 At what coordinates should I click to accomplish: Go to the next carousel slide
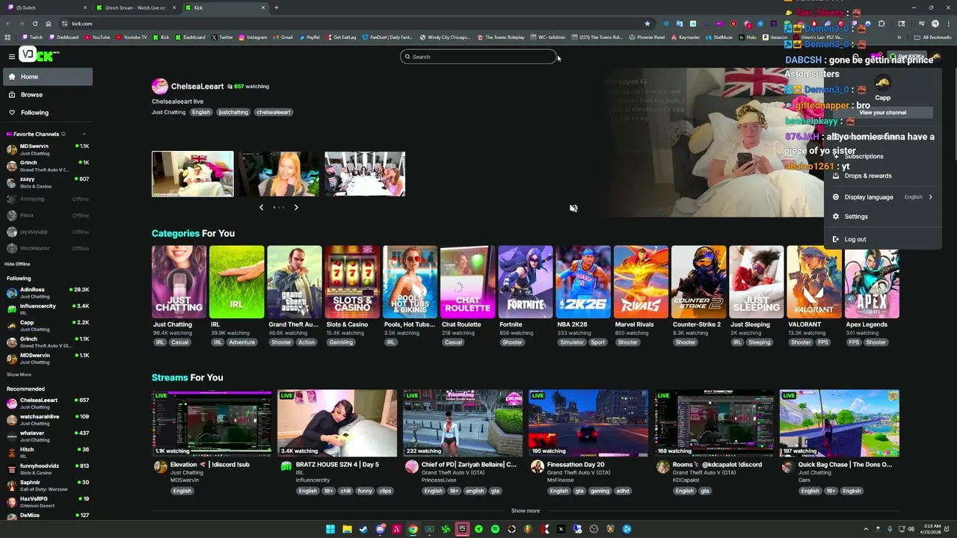pos(296,207)
